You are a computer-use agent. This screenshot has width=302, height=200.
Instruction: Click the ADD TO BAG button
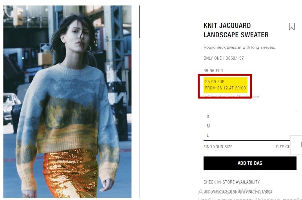[x=250, y=163]
